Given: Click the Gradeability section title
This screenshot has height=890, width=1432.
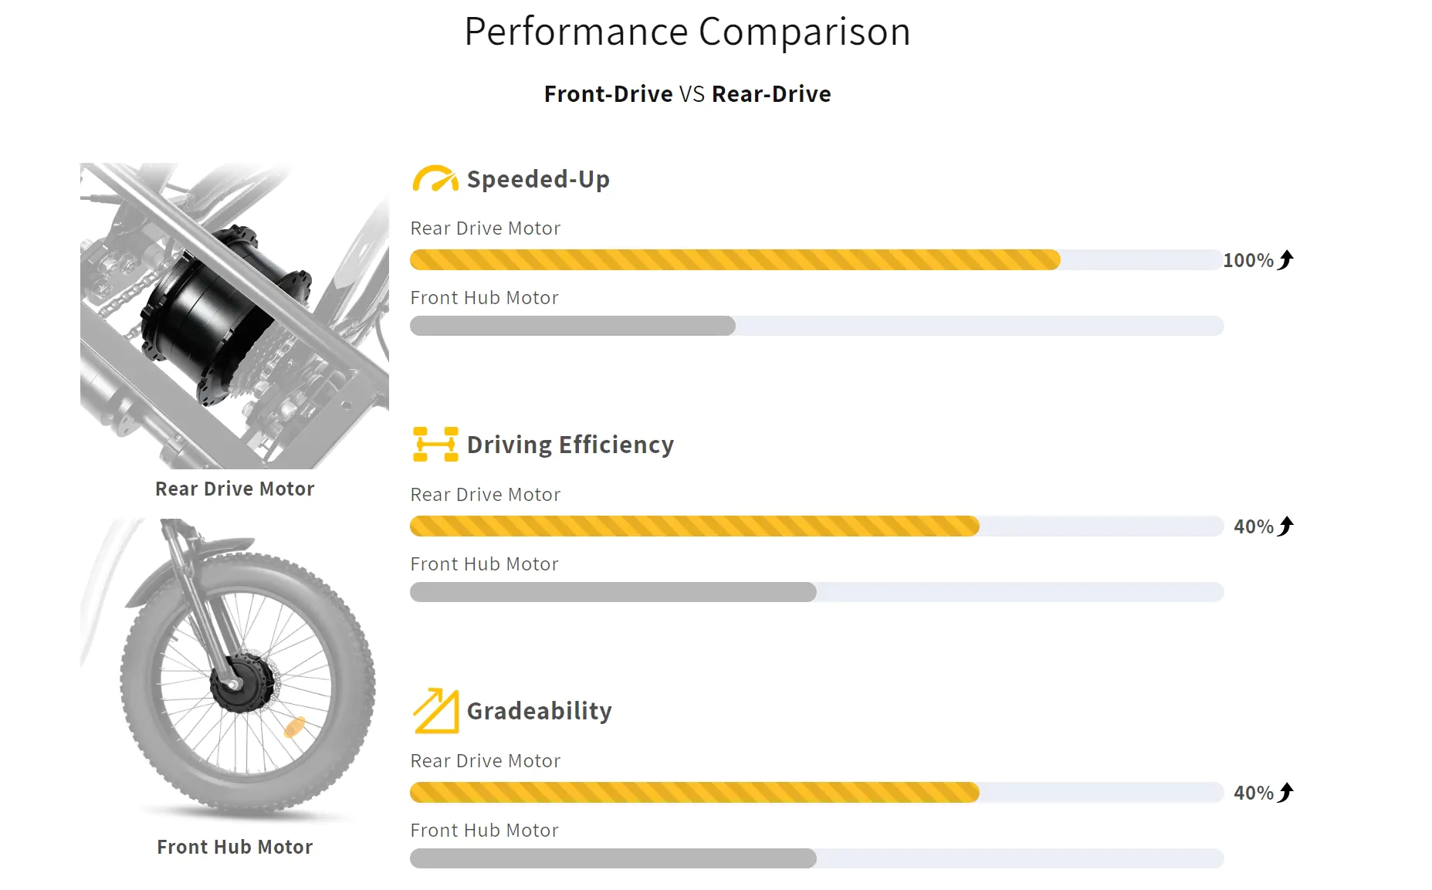Looking at the screenshot, I should click(x=539, y=711).
